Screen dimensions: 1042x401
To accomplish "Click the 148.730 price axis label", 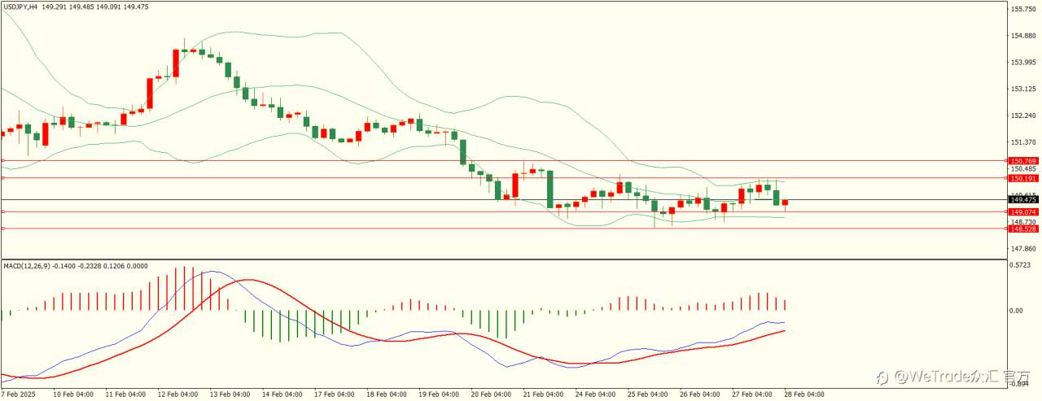I will point(1022,221).
